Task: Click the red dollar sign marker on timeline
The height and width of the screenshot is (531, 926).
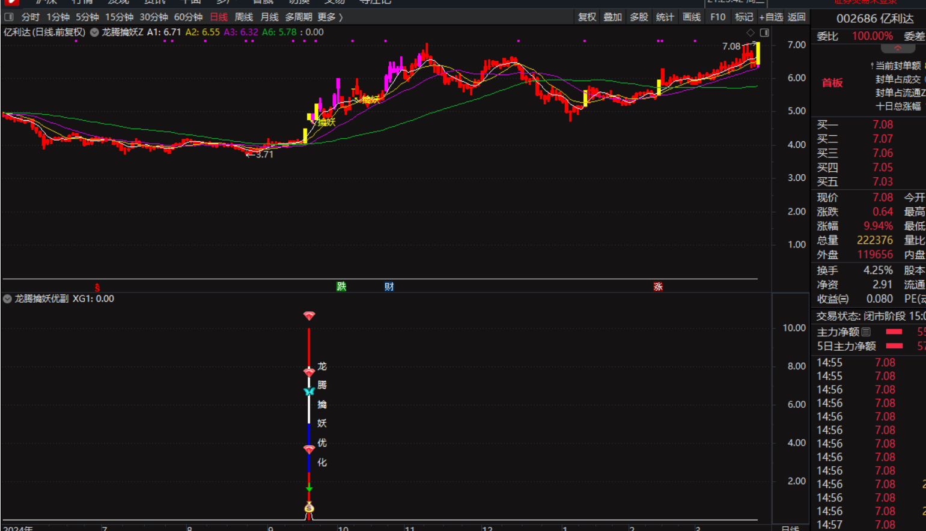Action: (x=97, y=288)
